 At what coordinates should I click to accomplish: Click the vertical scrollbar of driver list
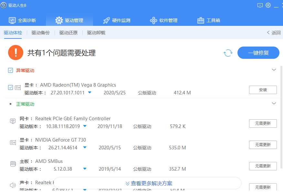point(281,117)
